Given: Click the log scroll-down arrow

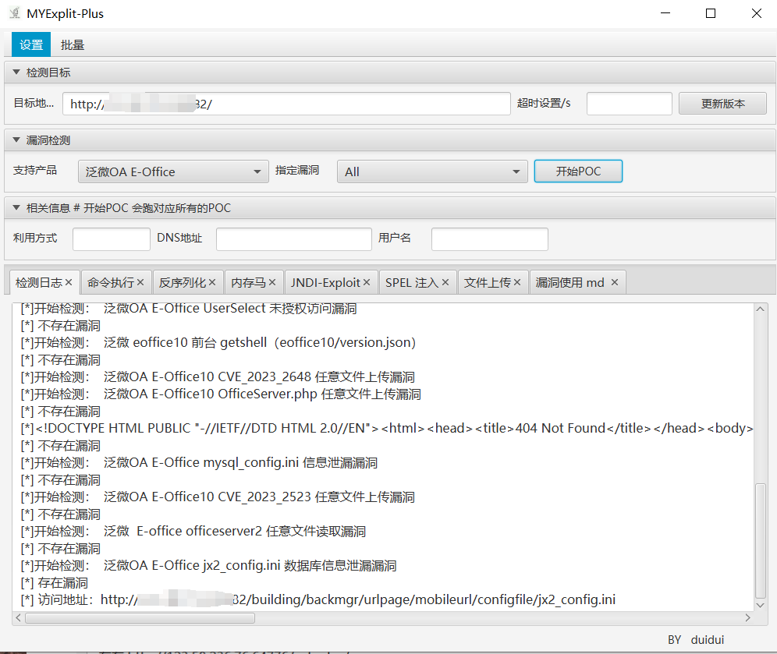Looking at the screenshot, I should 760,606.
